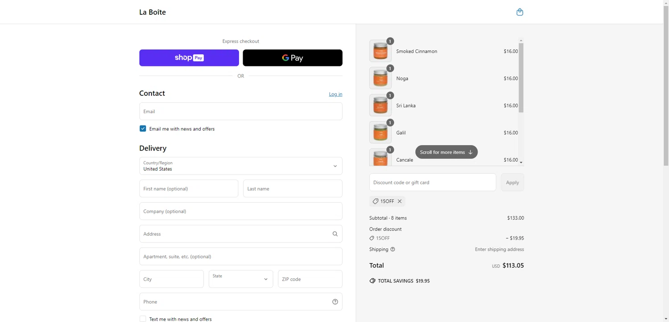Click the order items list scrollbar thumb
Screen dimensions: 669x322
coord(521,78)
